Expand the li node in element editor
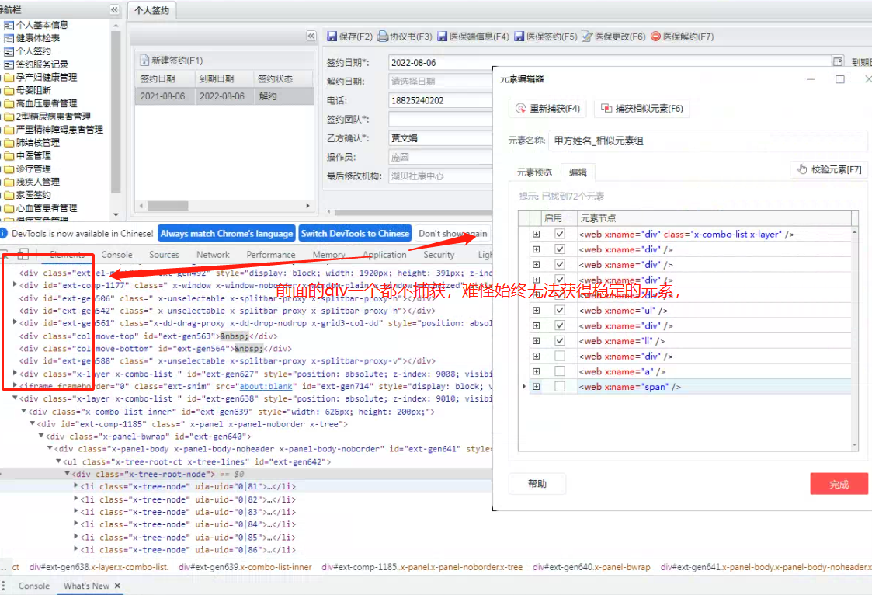The width and height of the screenshot is (872, 595). point(536,341)
